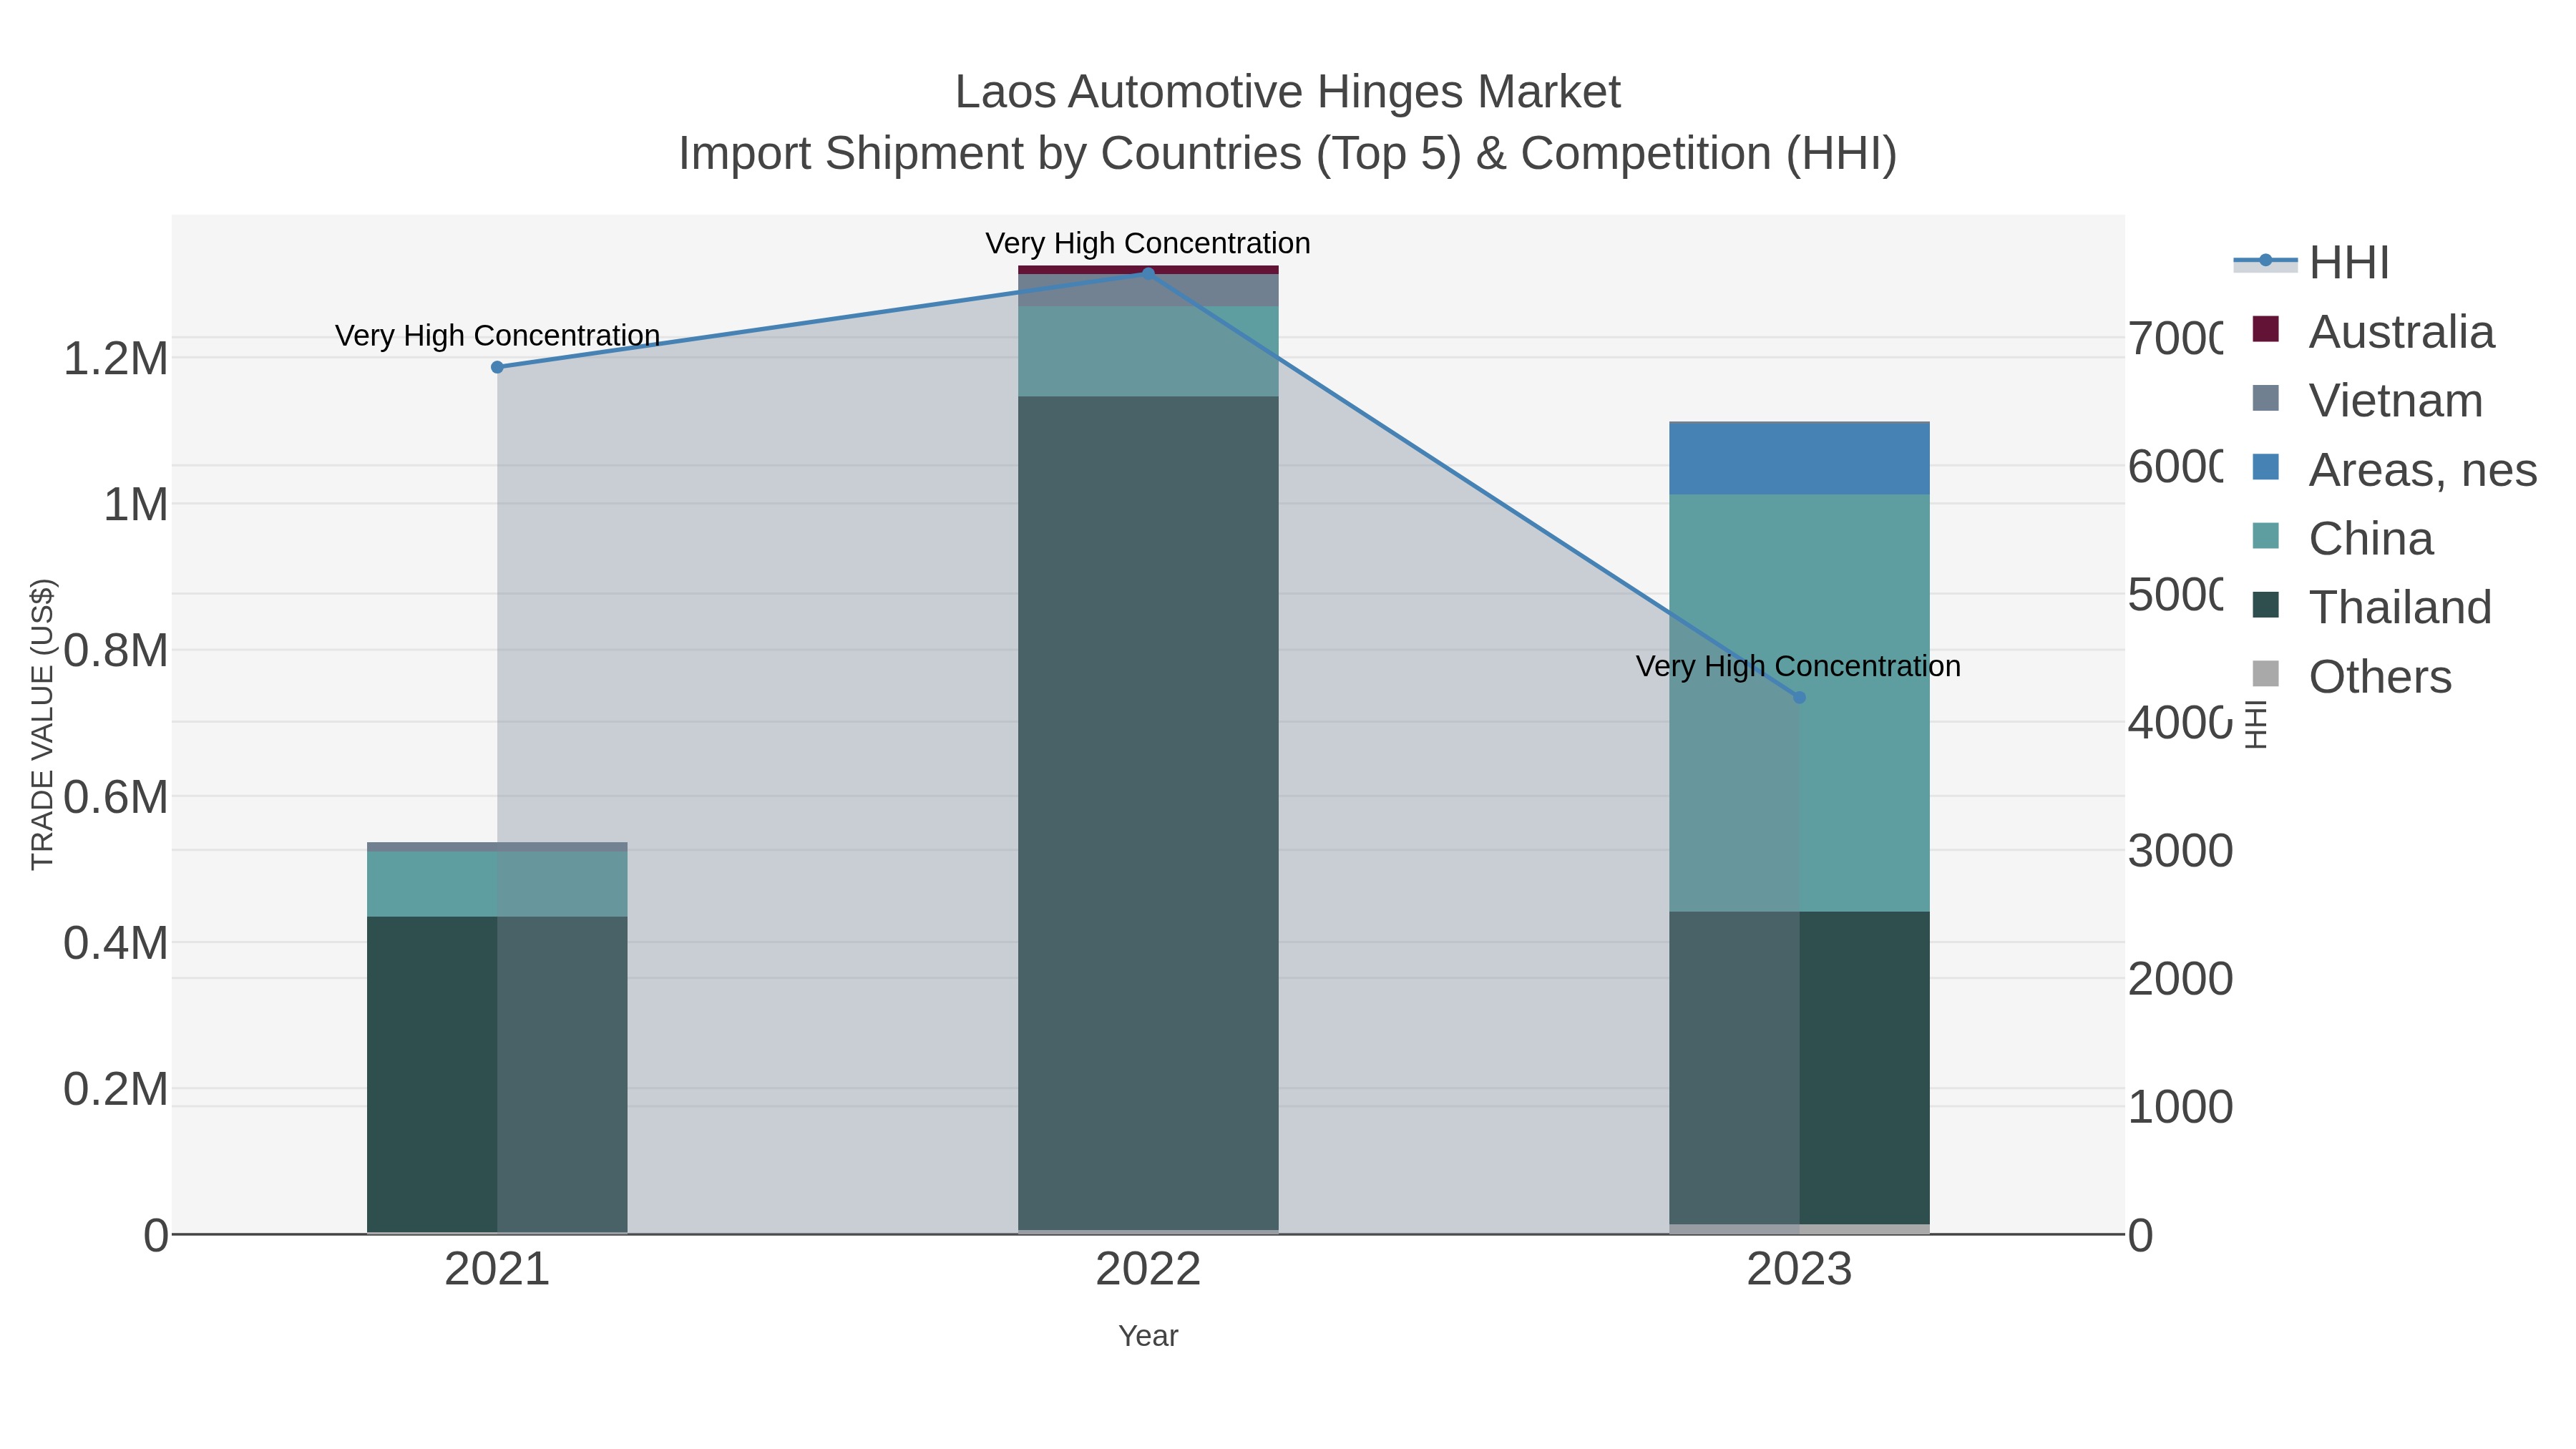Select Others bar segment in 2023
This screenshot has width=2576, height=1449.
(x=1799, y=1229)
